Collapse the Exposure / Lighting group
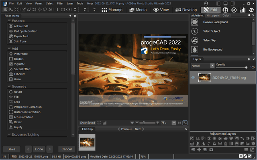This screenshot has height=160, width=257. (x=9, y=134)
